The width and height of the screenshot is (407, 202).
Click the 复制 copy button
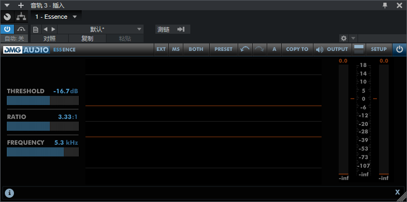[87, 39]
